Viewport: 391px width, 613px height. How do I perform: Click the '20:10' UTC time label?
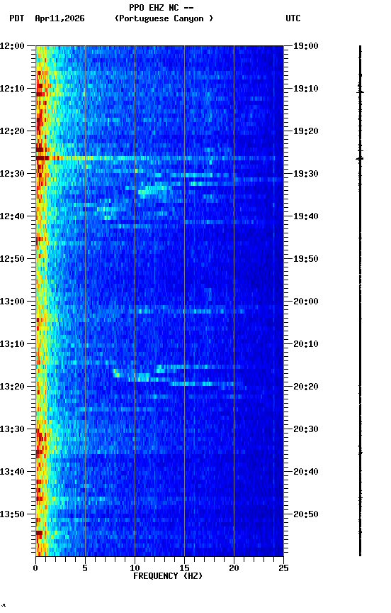point(306,344)
